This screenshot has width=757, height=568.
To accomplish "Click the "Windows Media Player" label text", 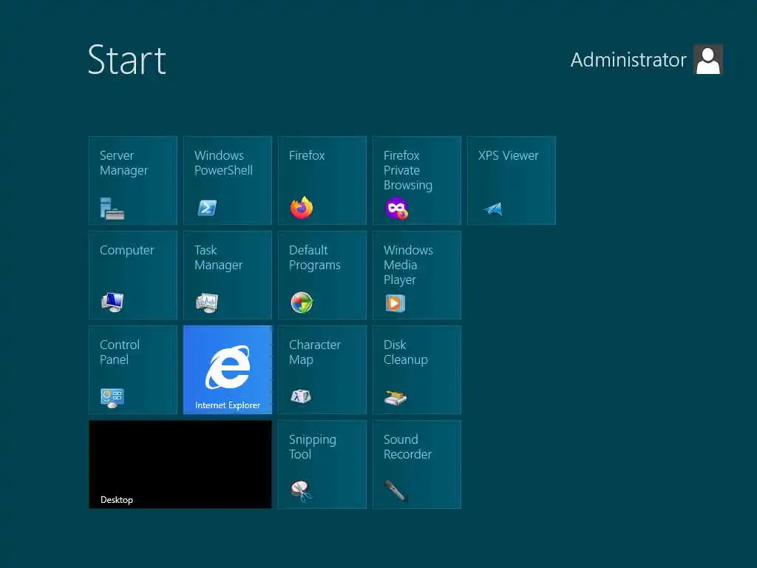I will coord(408,266).
